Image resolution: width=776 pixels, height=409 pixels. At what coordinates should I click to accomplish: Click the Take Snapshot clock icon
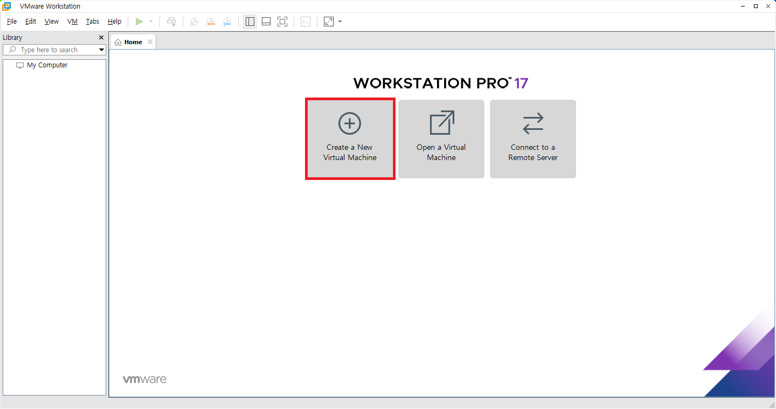point(194,22)
